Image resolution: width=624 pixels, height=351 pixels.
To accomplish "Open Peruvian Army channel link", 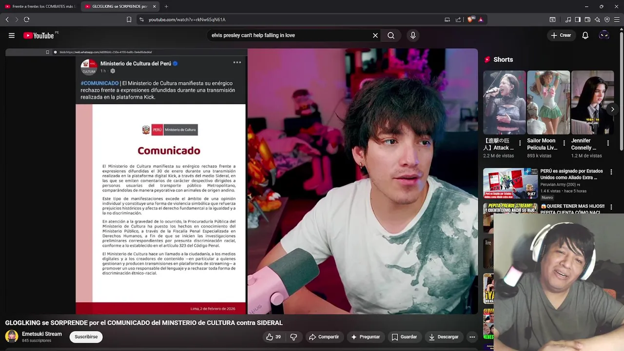I will pos(558,185).
